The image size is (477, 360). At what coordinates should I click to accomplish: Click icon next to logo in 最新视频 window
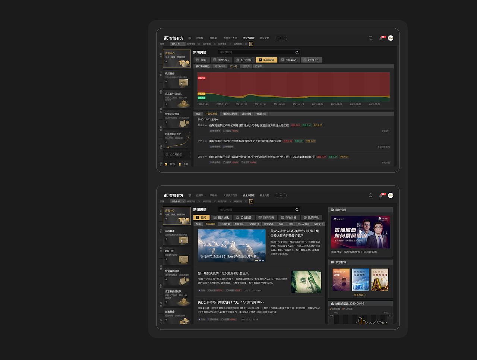190,195
